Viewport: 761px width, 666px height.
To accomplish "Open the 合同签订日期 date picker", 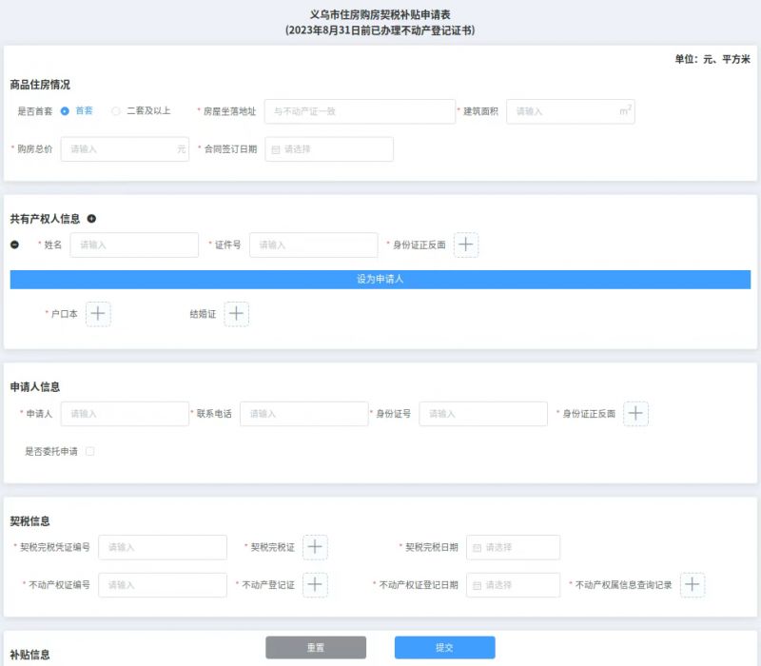I will [x=328, y=149].
